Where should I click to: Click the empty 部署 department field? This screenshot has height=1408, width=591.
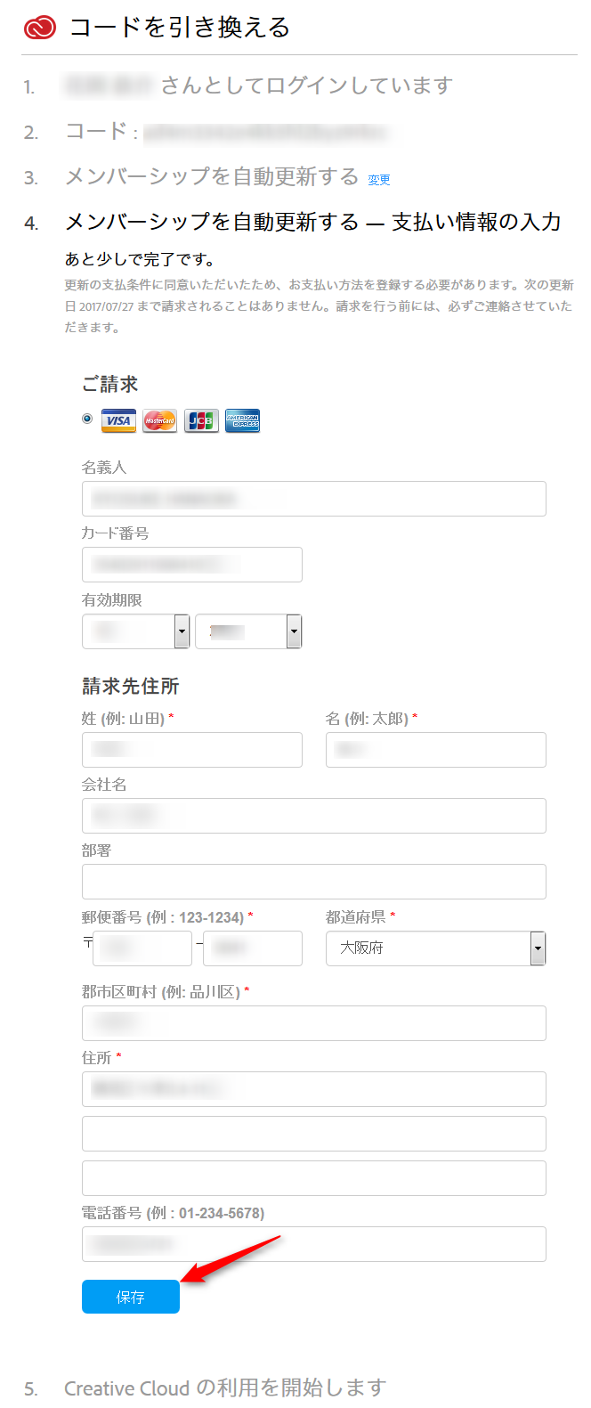[x=313, y=882]
